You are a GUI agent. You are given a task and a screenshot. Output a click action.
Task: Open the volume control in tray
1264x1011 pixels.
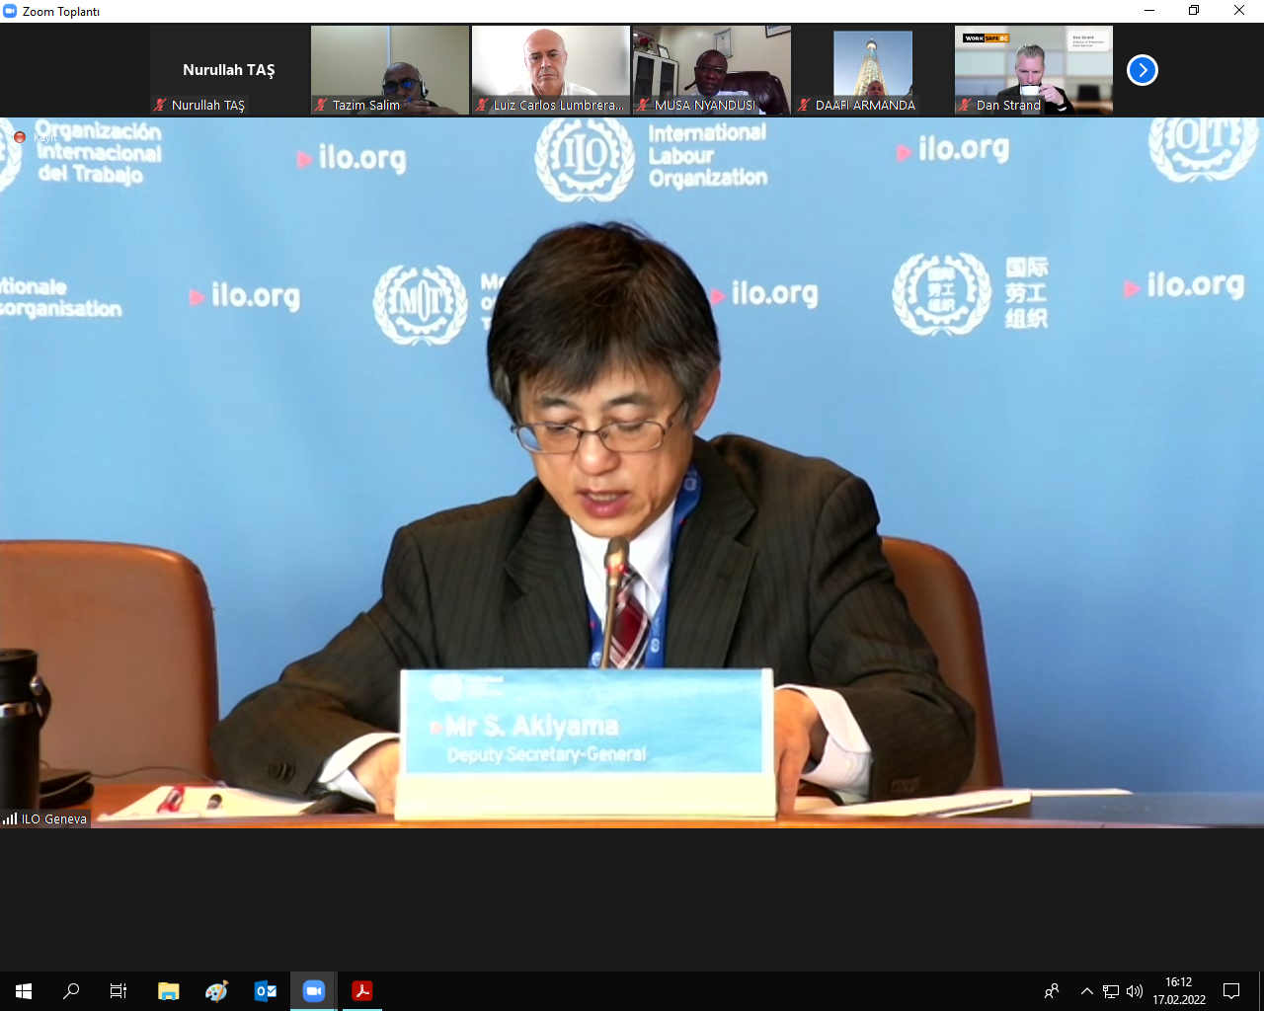pyautogui.click(x=1135, y=991)
